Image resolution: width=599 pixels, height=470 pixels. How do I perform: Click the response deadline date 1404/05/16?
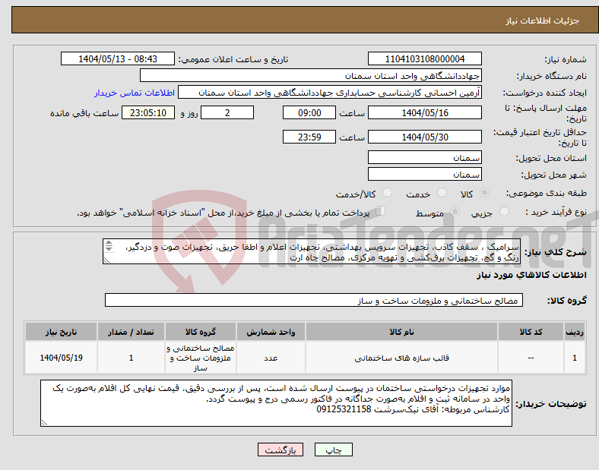pos(425,113)
